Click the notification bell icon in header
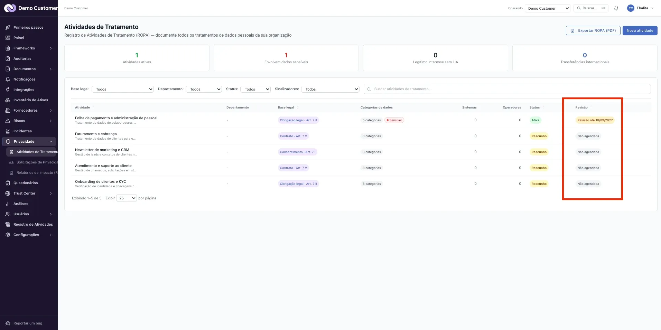This screenshot has height=330, width=661. tap(616, 8)
